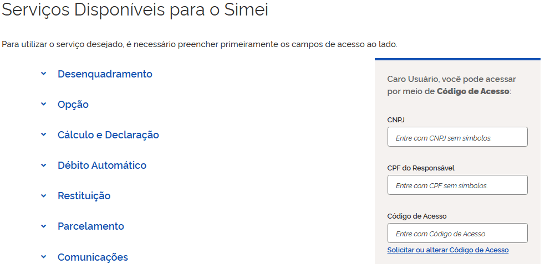
Task: Select the Restituição item
Action: (84, 195)
